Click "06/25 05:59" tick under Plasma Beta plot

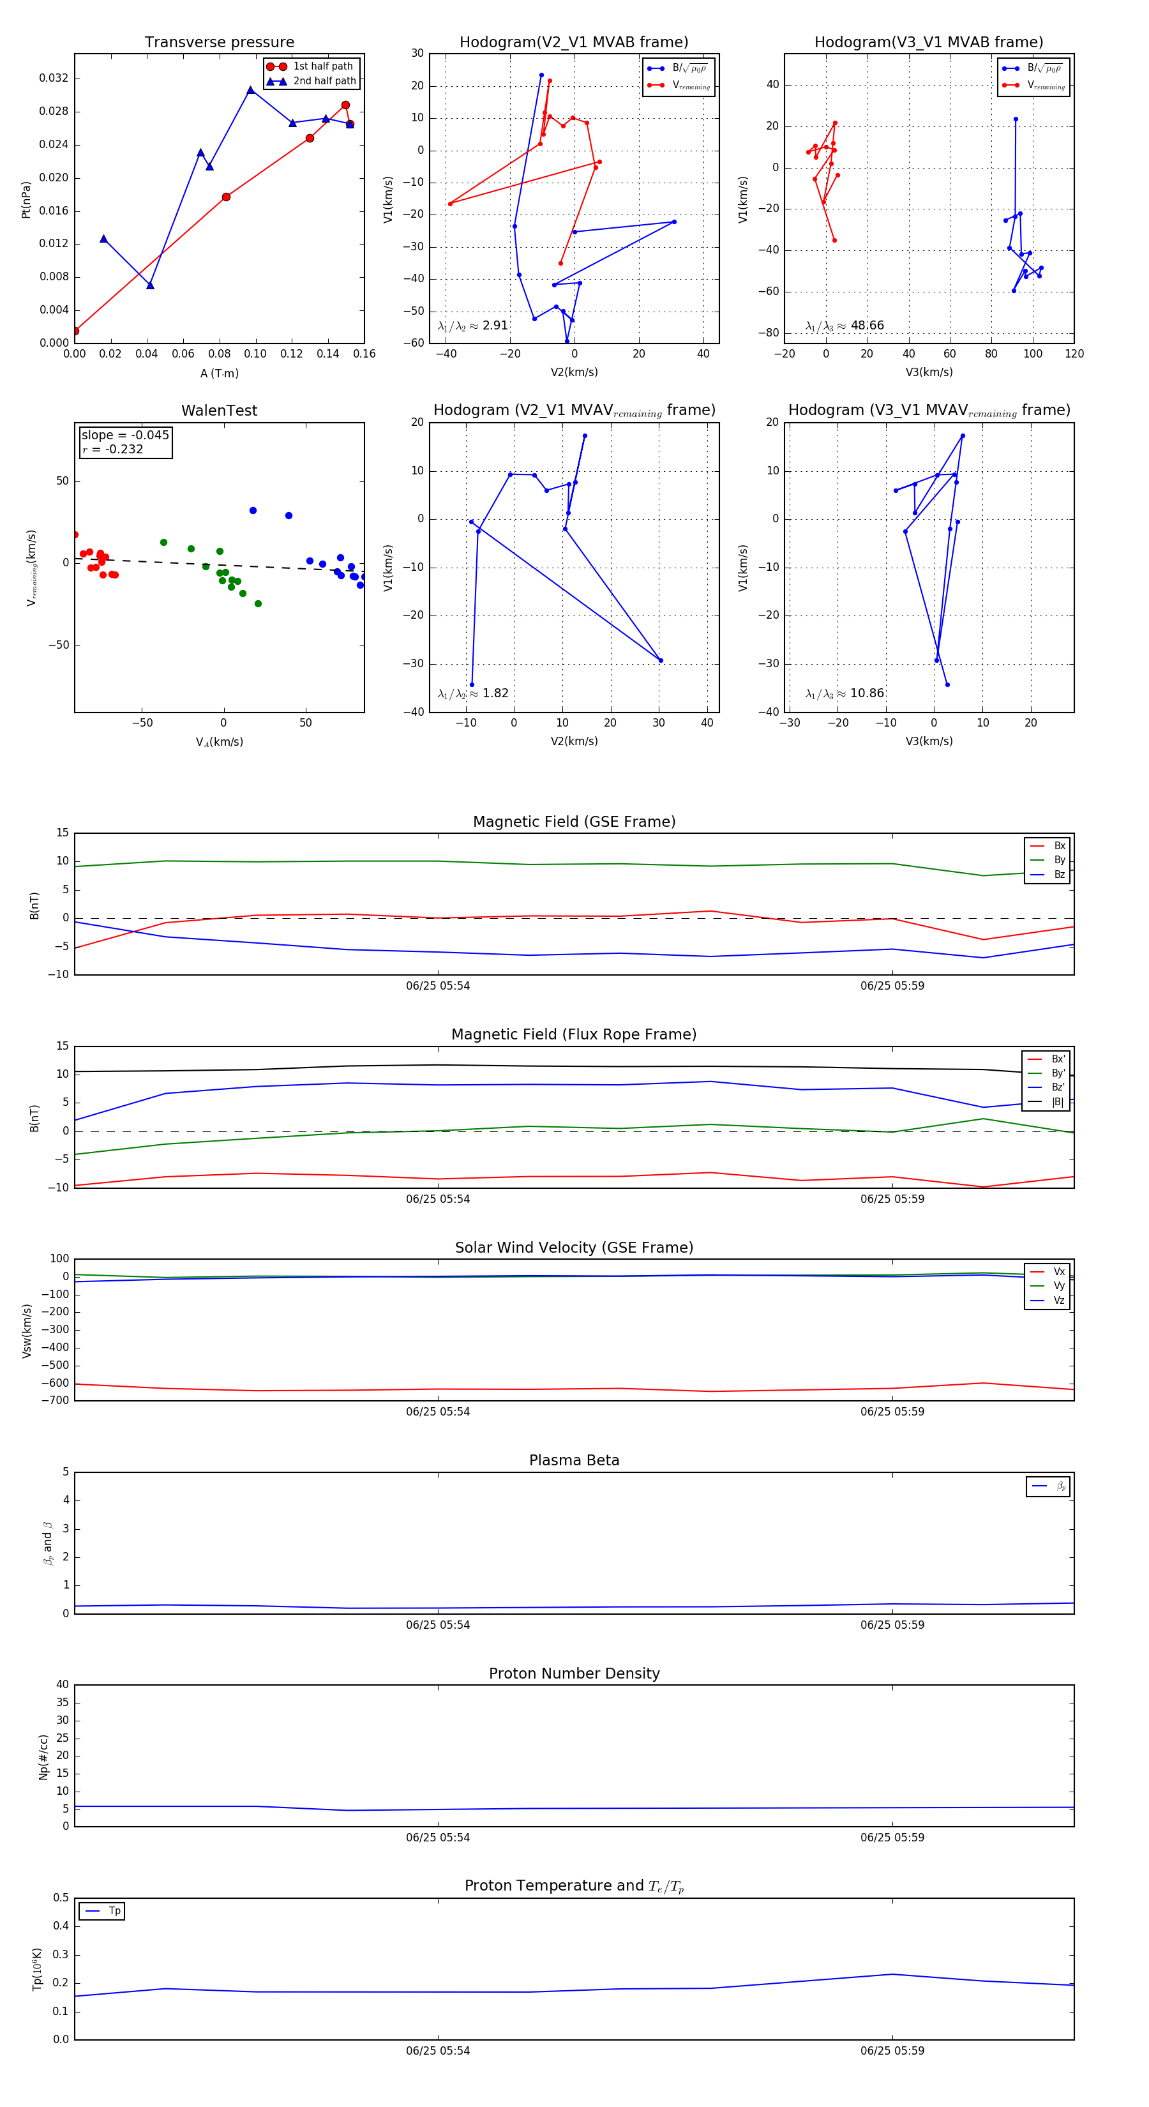(x=892, y=1625)
